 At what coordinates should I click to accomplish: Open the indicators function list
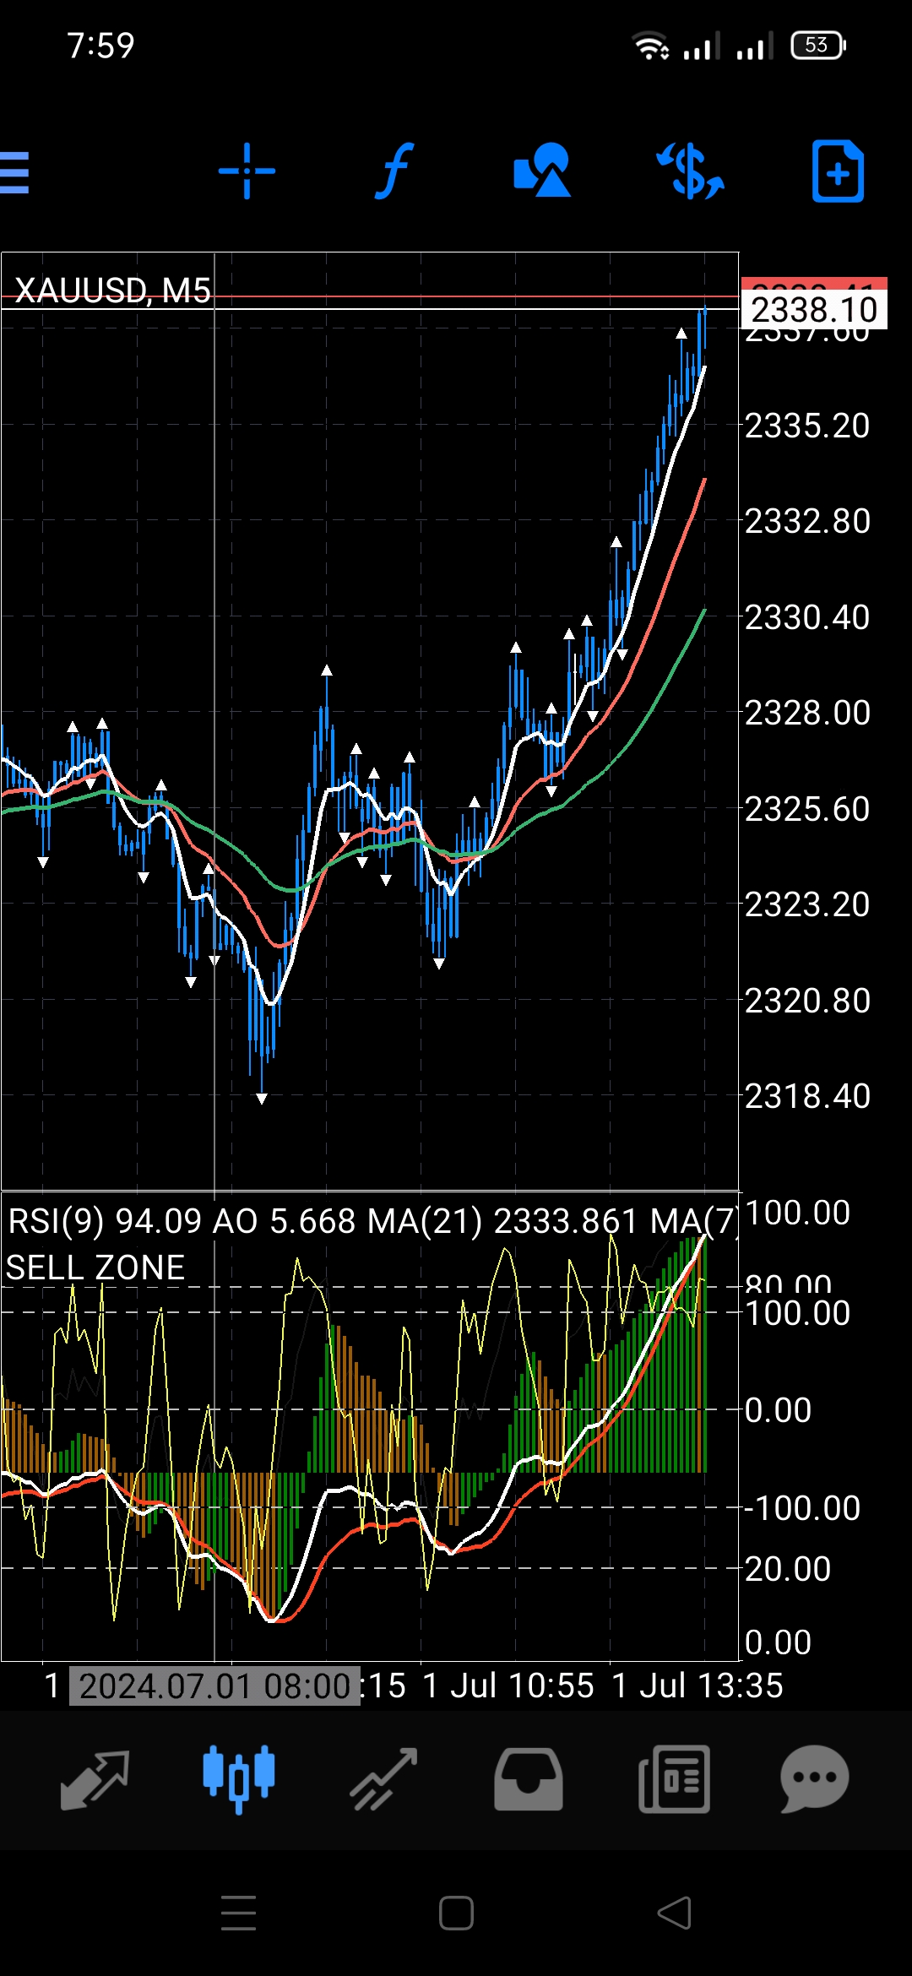[x=394, y=171]
